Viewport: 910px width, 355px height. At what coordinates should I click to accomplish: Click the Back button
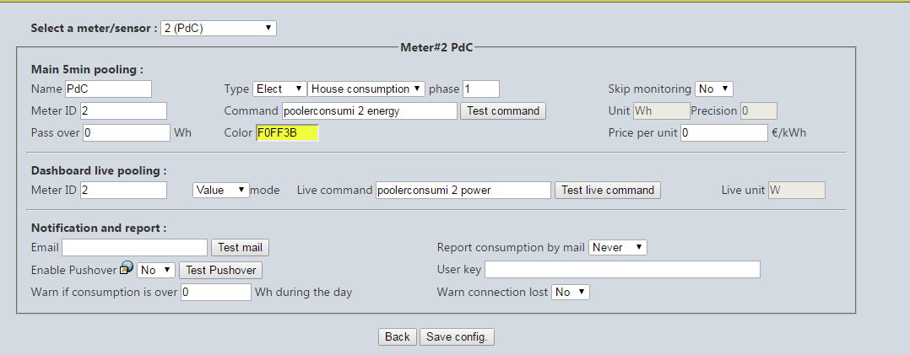click(397, 336)
